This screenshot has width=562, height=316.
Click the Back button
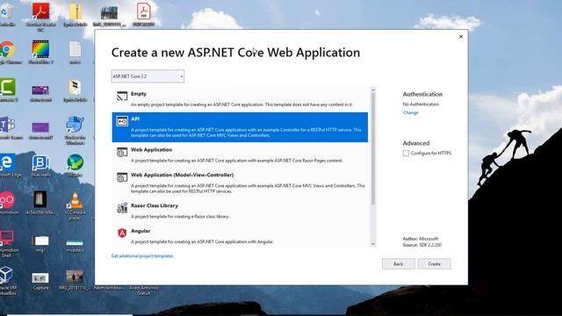[398, 263]
